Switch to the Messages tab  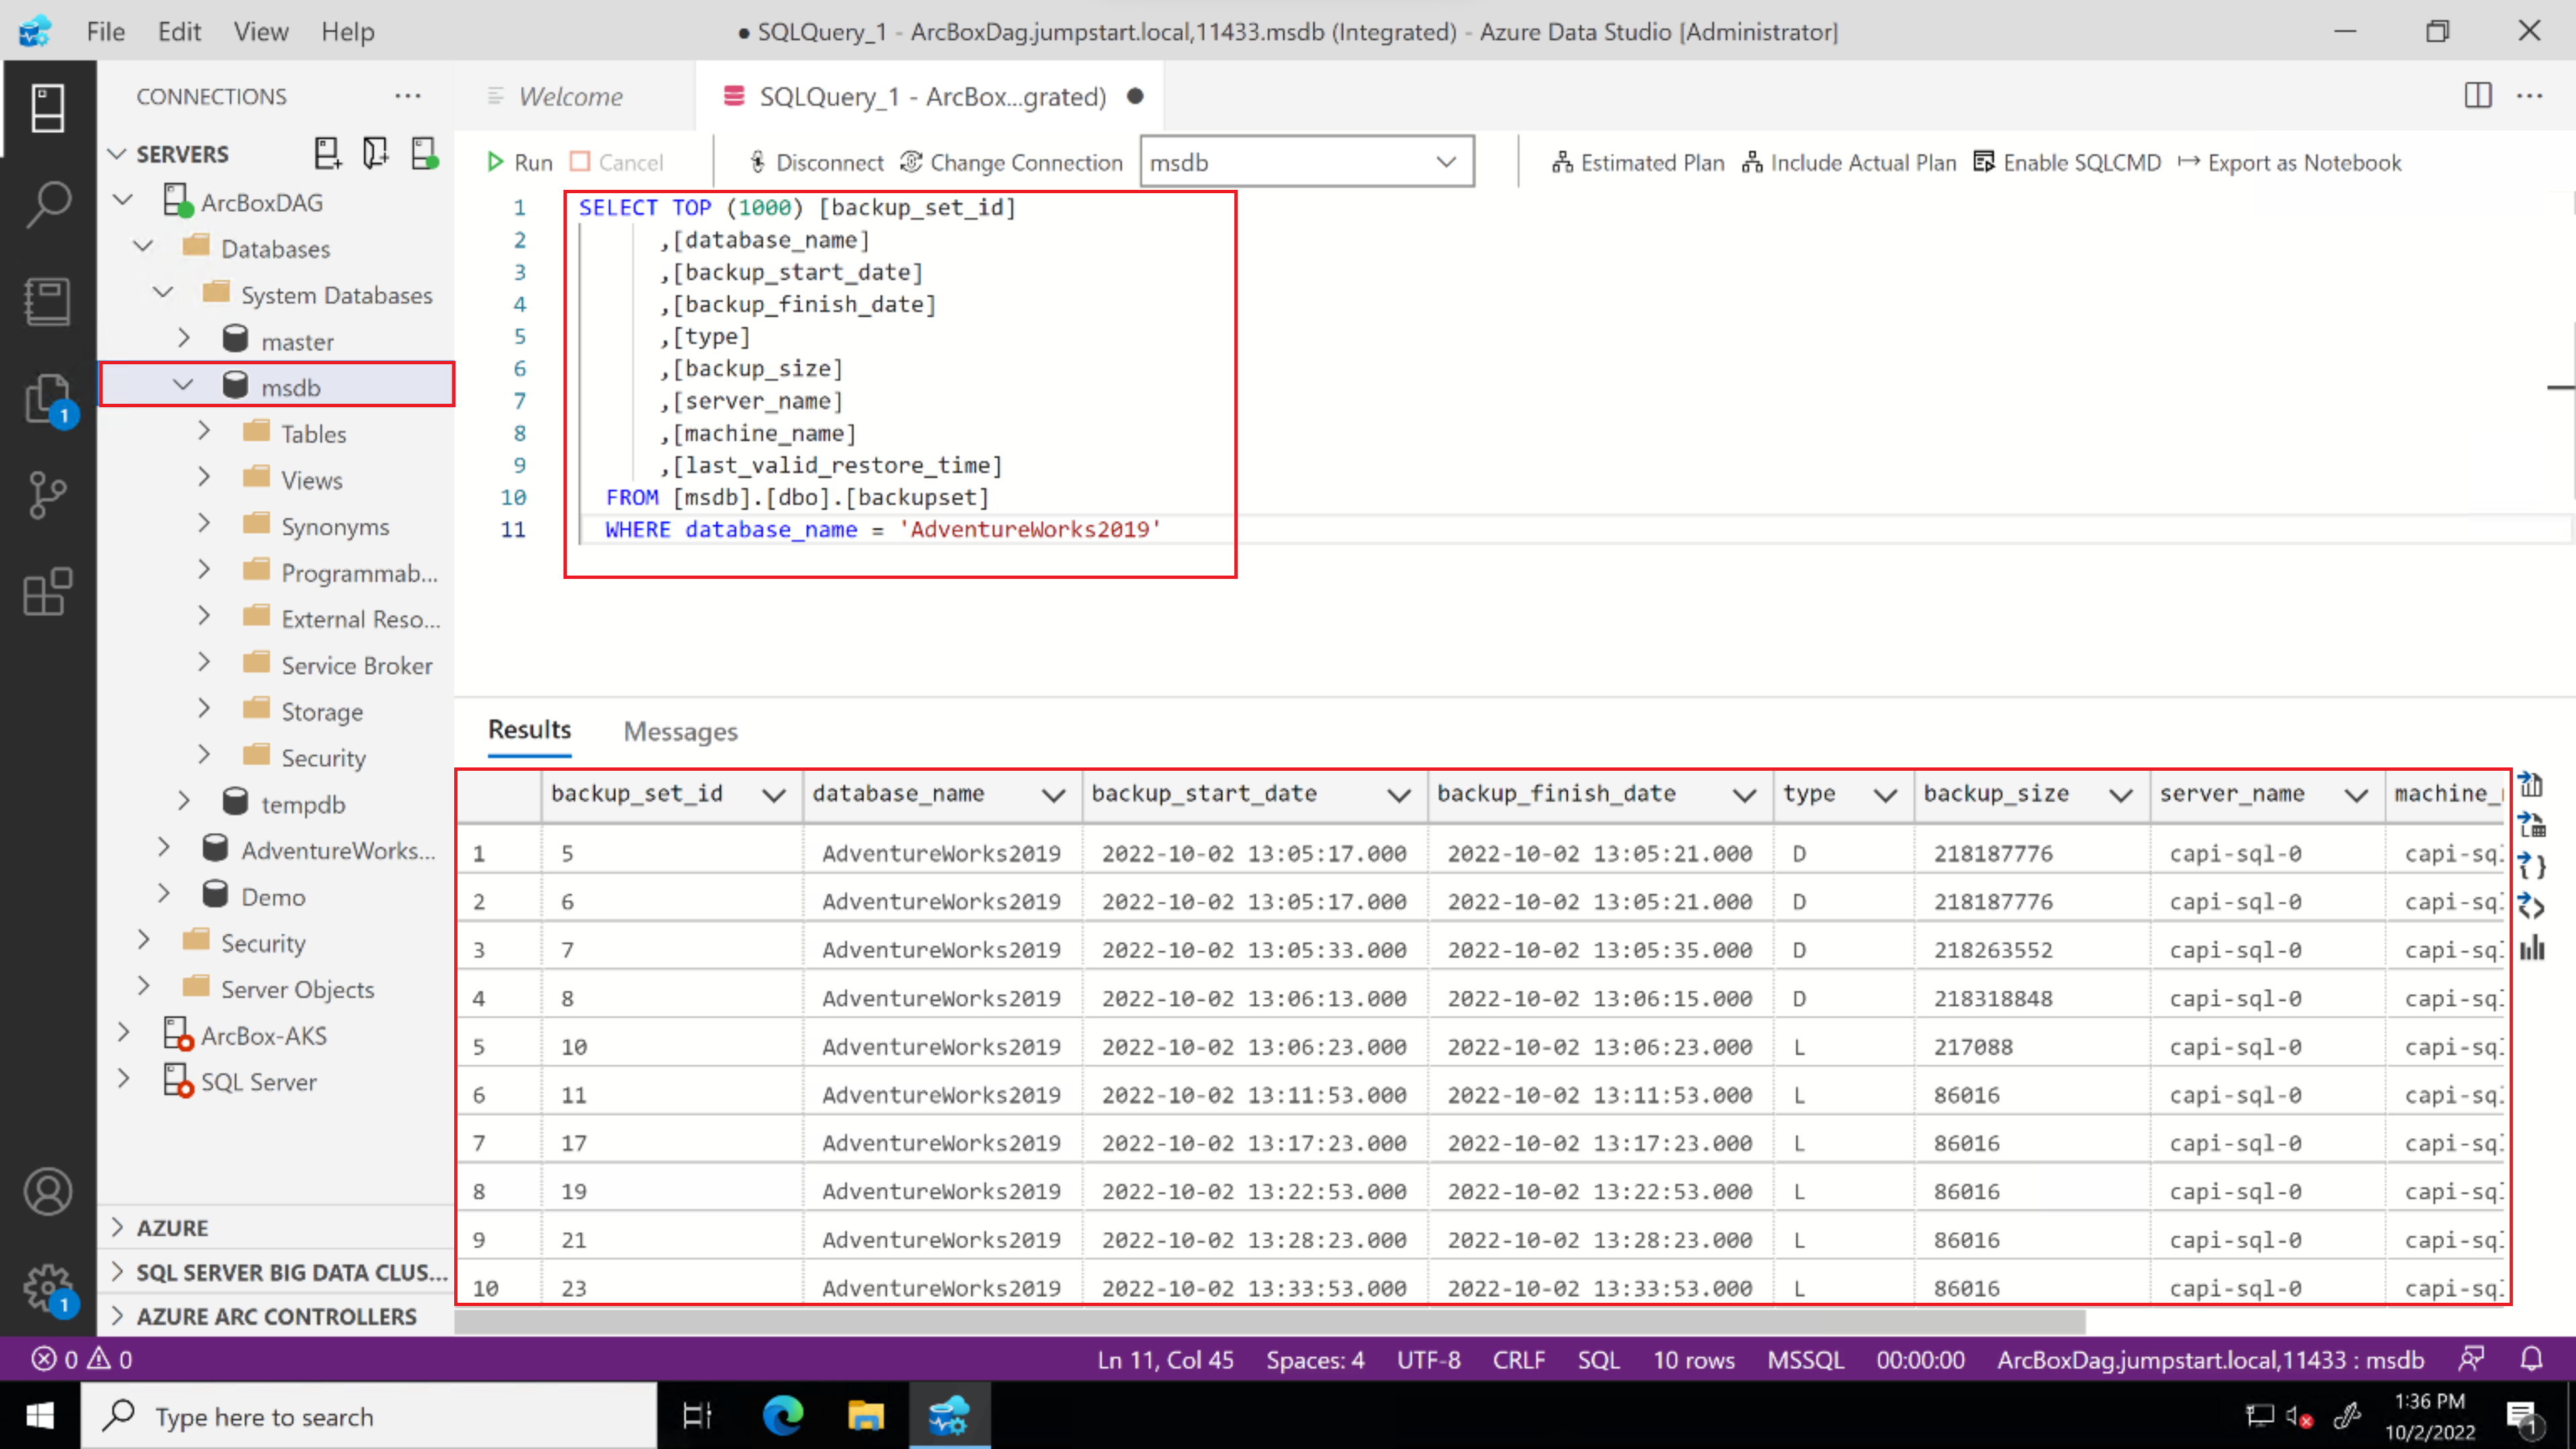(680, 731)
